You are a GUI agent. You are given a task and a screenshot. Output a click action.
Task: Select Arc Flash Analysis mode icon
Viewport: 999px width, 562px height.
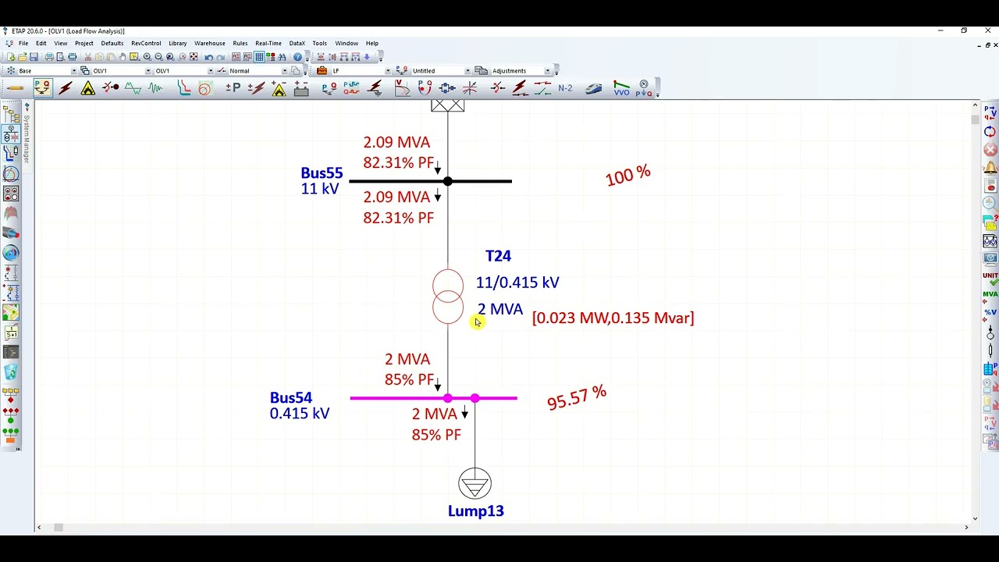pos(88,88)
